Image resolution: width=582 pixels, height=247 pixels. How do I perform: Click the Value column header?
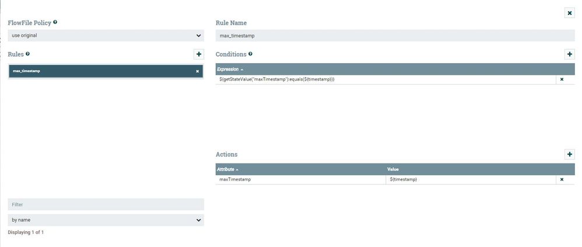point(394,169)
